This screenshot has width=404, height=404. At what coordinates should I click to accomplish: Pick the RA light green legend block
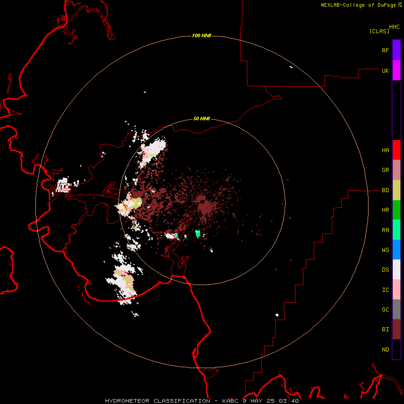[396, 230]
